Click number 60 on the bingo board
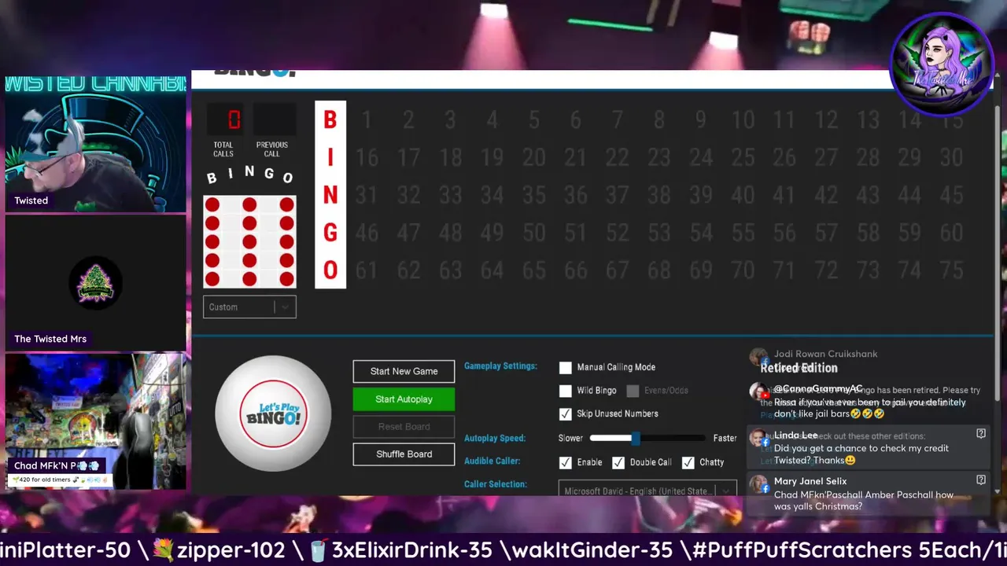Image resolution: width=1007 pixels, height=566 pixels. click(x=951, y=232)
